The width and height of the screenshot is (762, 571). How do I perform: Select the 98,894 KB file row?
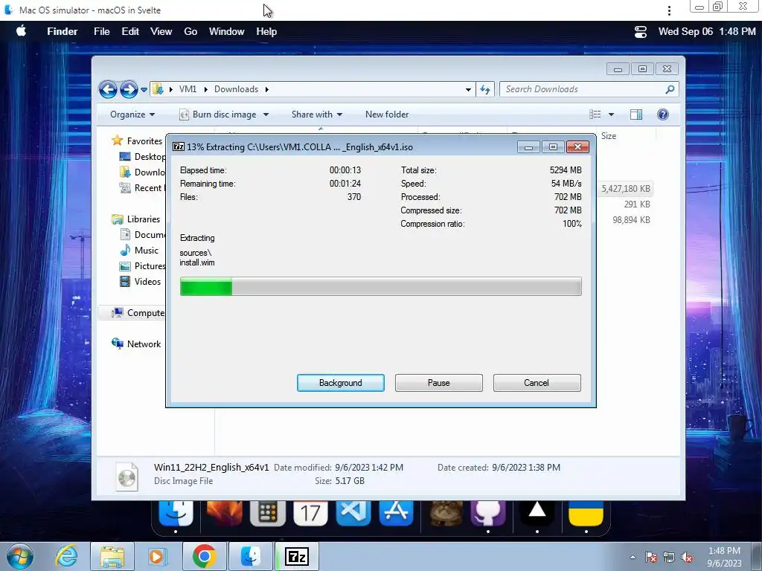(x=631, y=220)
